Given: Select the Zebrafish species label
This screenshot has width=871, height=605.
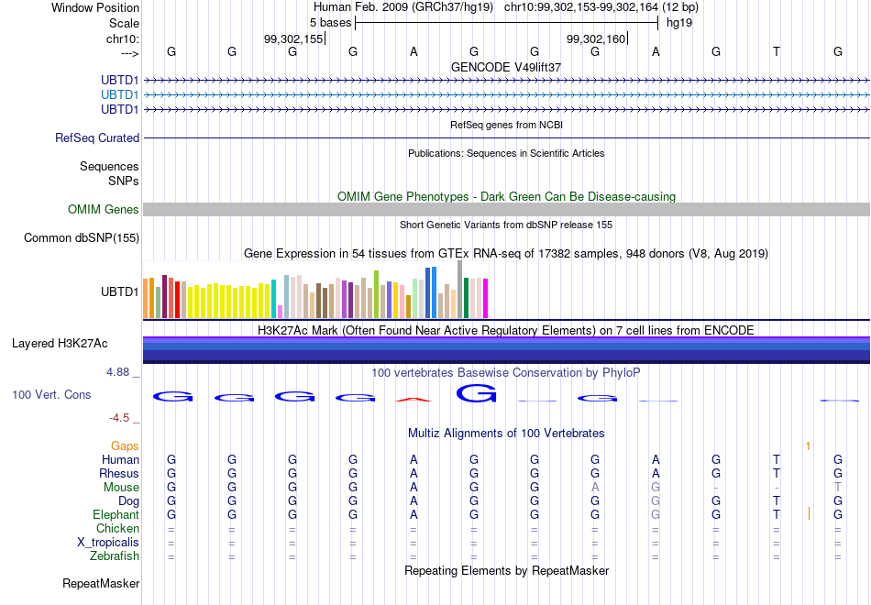Looking at the screenshot, I should click(x=115, y=555).
